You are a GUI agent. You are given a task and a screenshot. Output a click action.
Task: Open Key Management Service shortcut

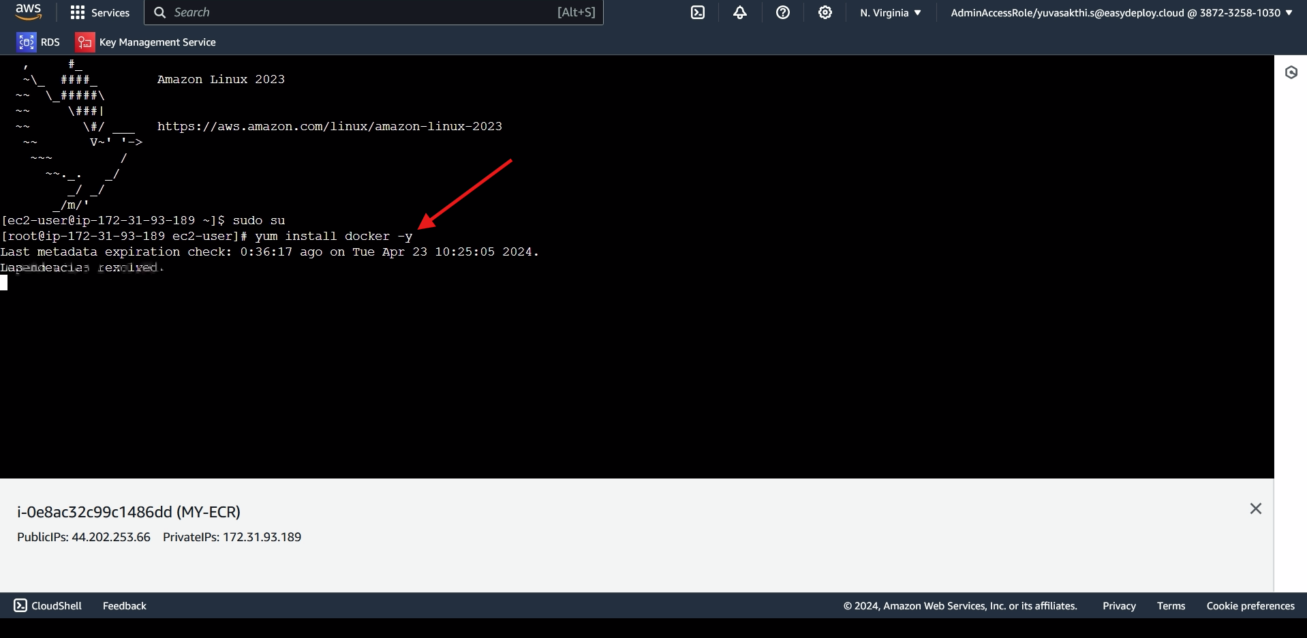click(146, 42)
